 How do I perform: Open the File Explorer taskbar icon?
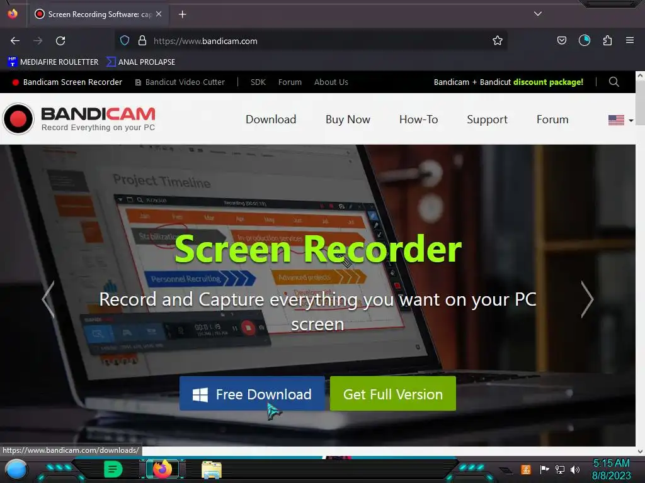[212, 470]
